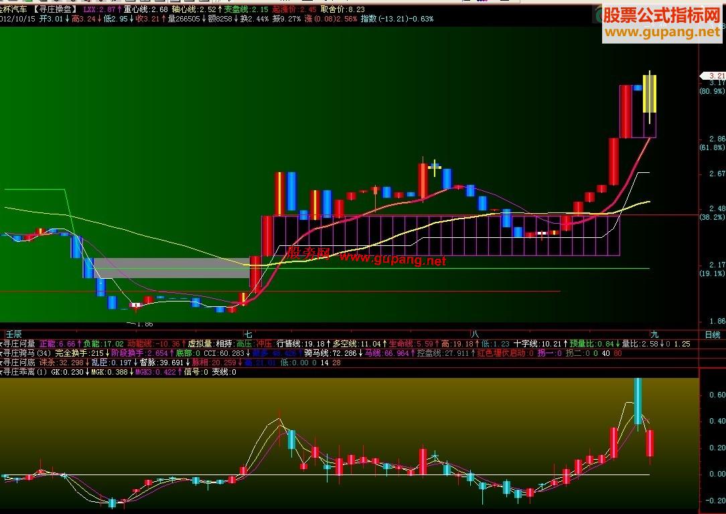Click the -0.20 label on lower indicator axis
726x514 pixels.
click(716, 501)
